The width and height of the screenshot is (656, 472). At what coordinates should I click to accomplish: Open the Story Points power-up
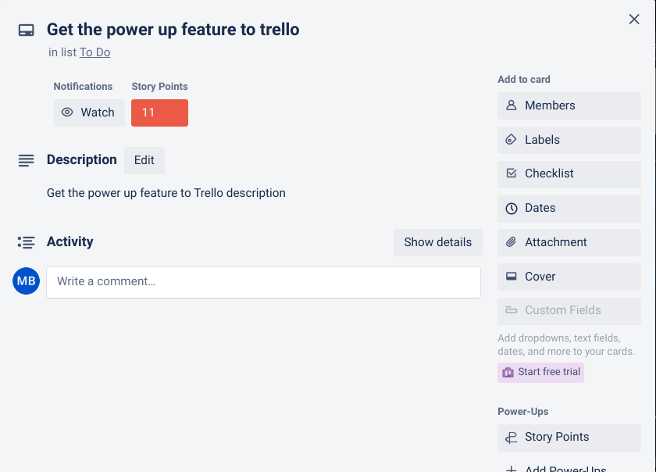(x=569, y=438)
